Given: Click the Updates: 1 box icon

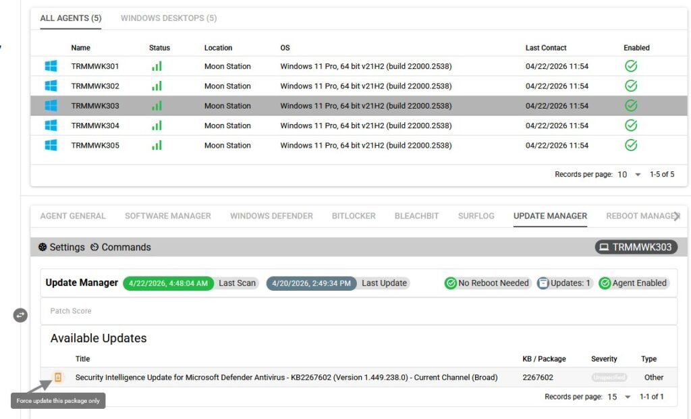Looking at the screenshot, I should [543, 283].
